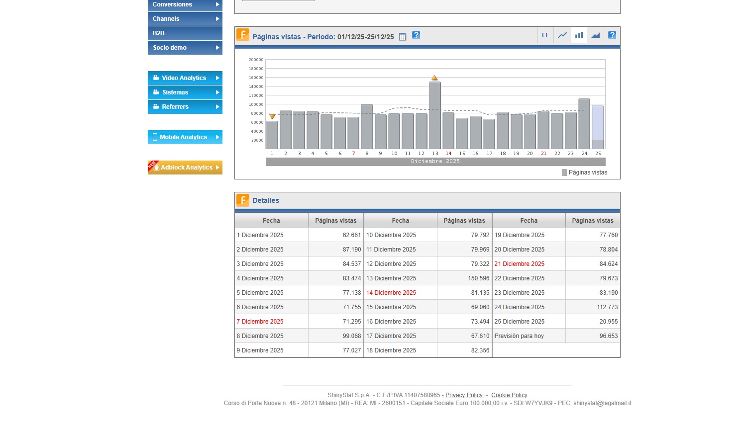Expand the Socio demo menu
744x426 pixels.
(x=185, y=48)
